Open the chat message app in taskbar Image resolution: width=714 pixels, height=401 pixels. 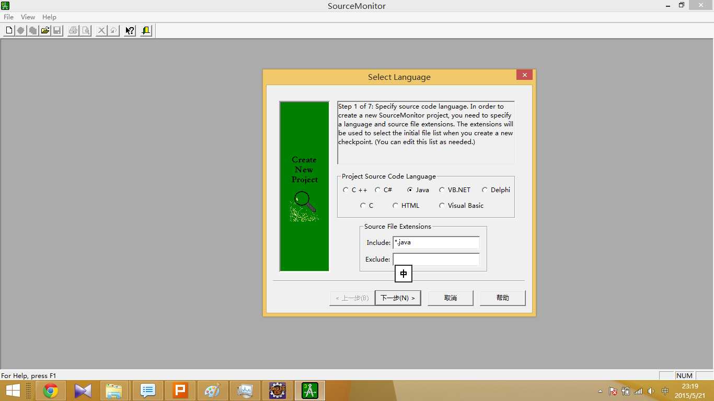[x=148, y=391]
